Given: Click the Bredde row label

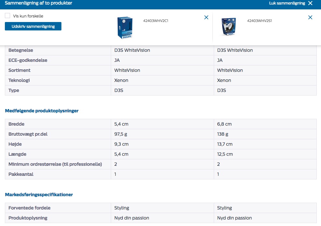Looking at the screenshot, I should click(x=16, y=124).
